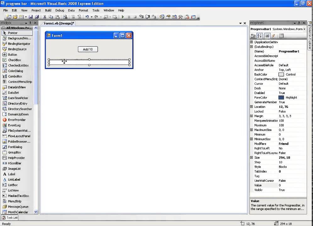
Task: Click the Save (floppy disk) toolbar icon
Action: [x=30, y=17]
